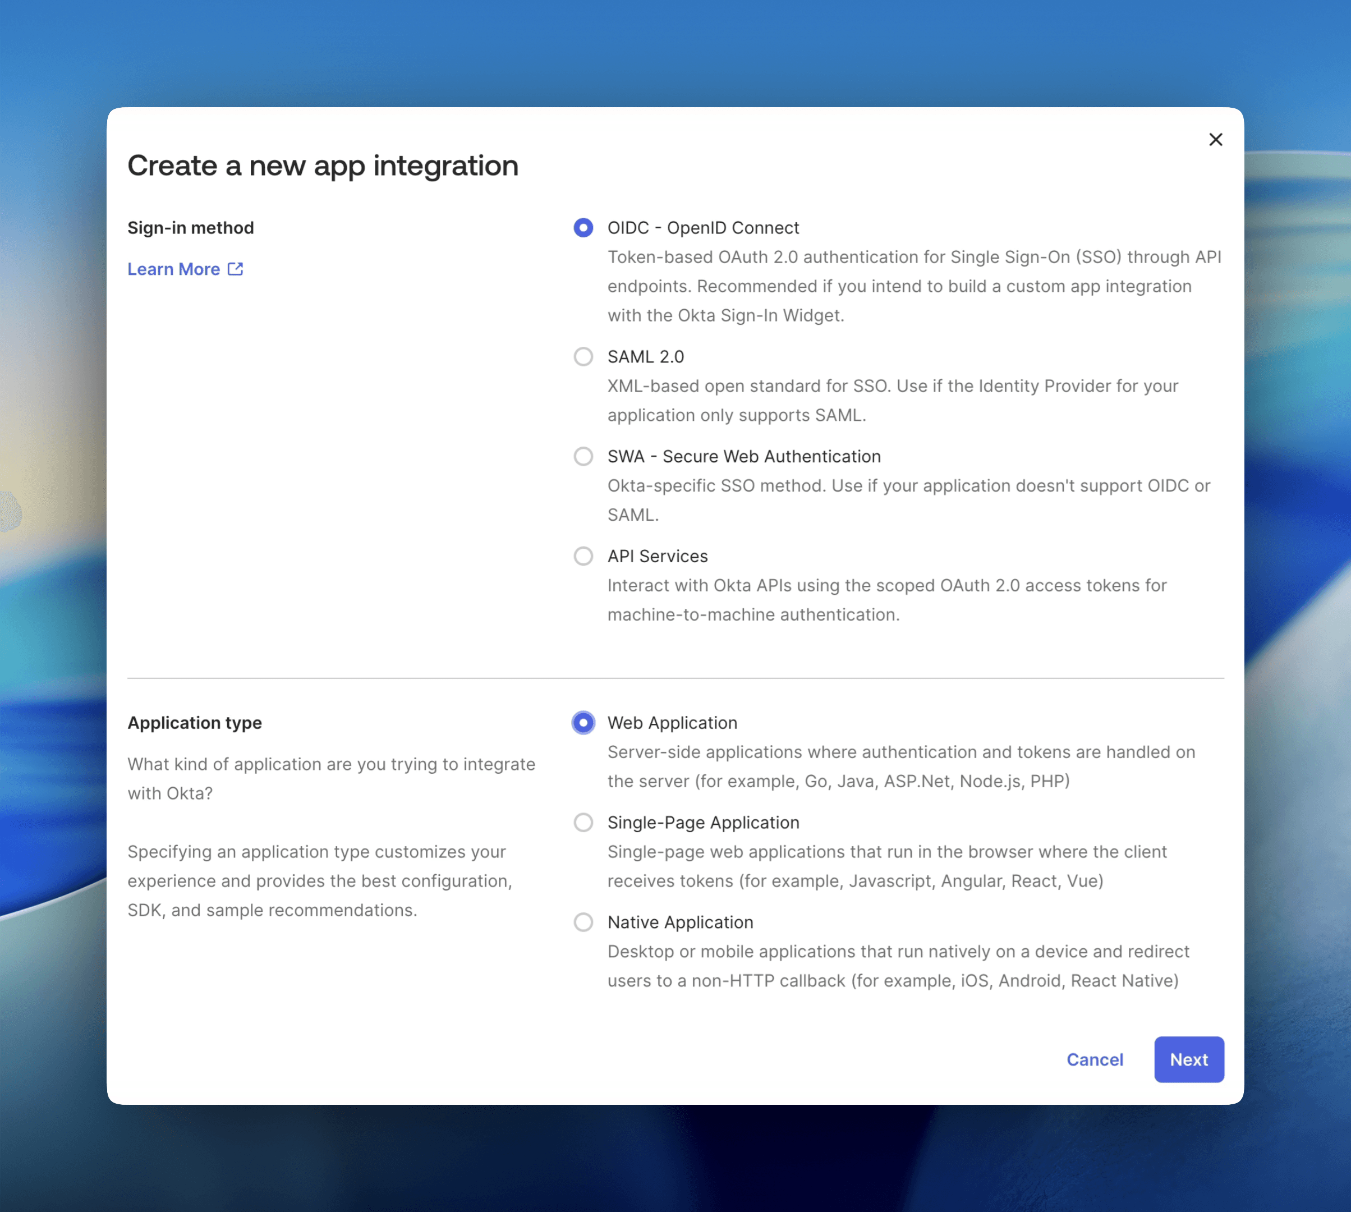Click 'Single-page web applications that run' description
This screenshot has width=1351, height=1212.
[x=887, y=866]
